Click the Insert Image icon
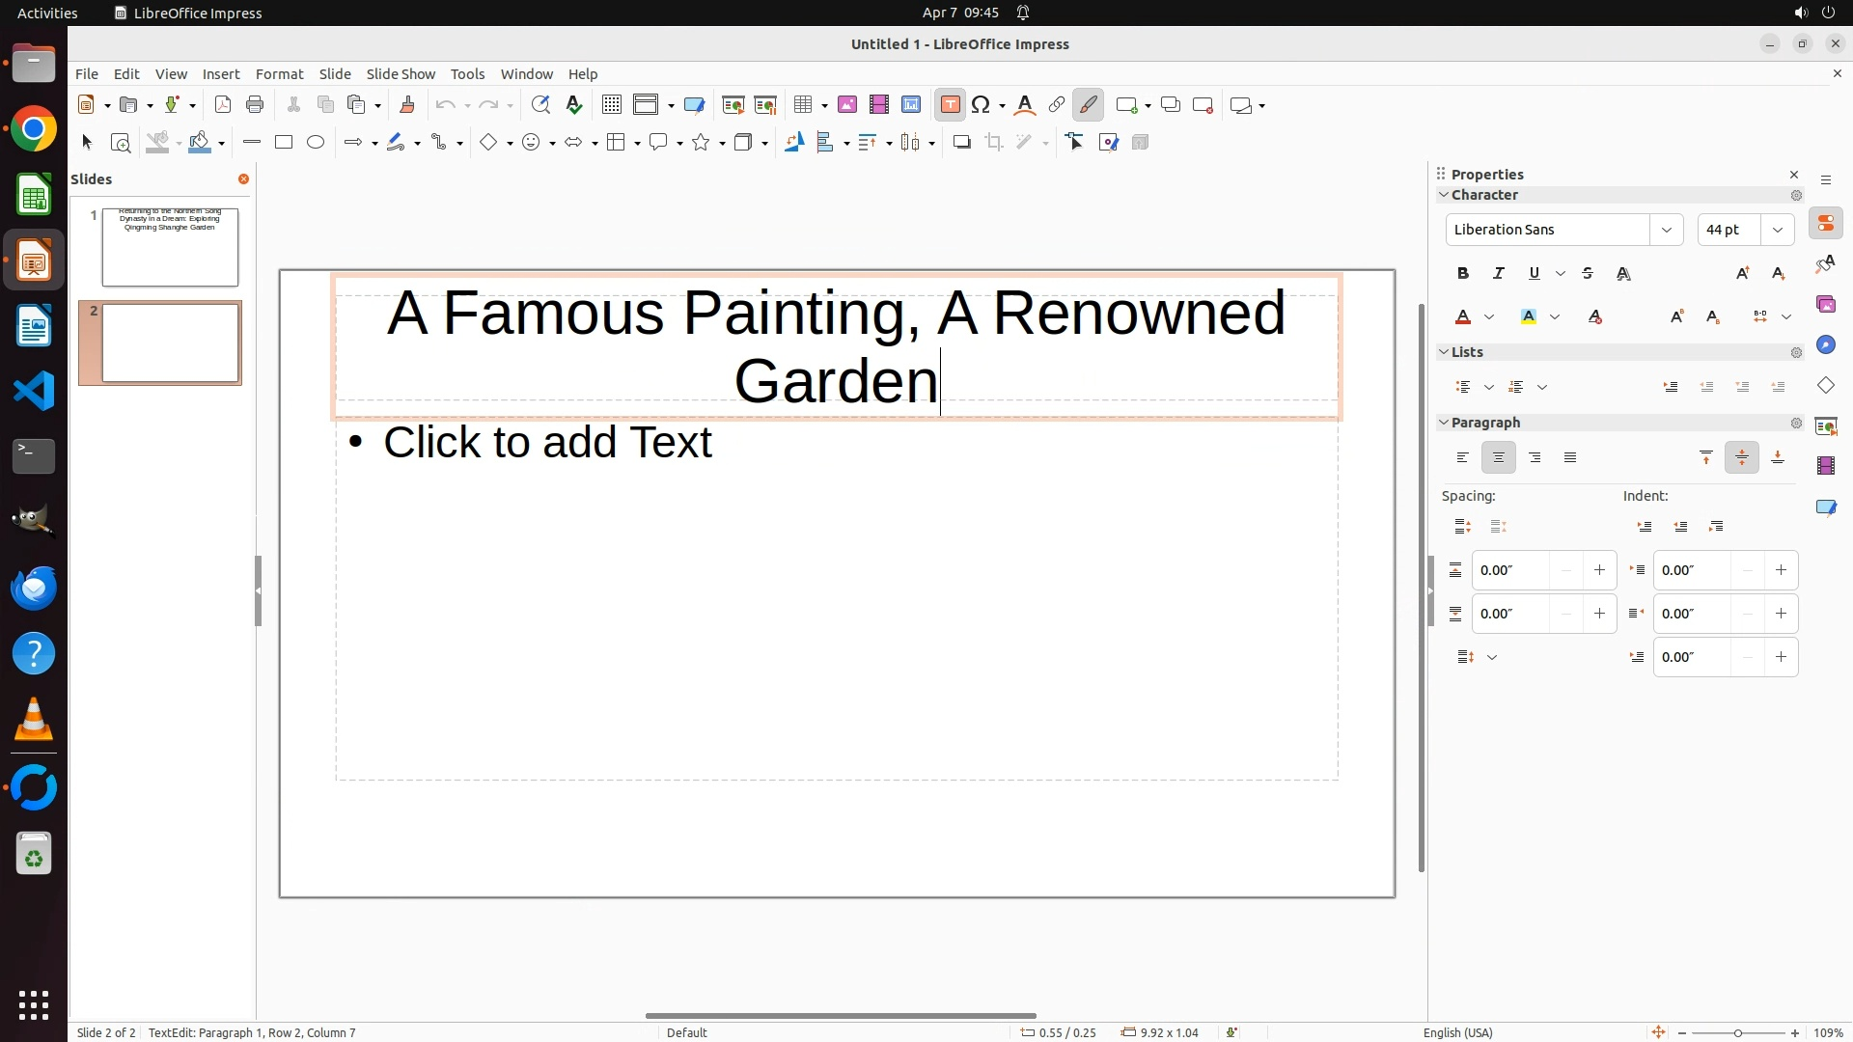 pos(847,105)
